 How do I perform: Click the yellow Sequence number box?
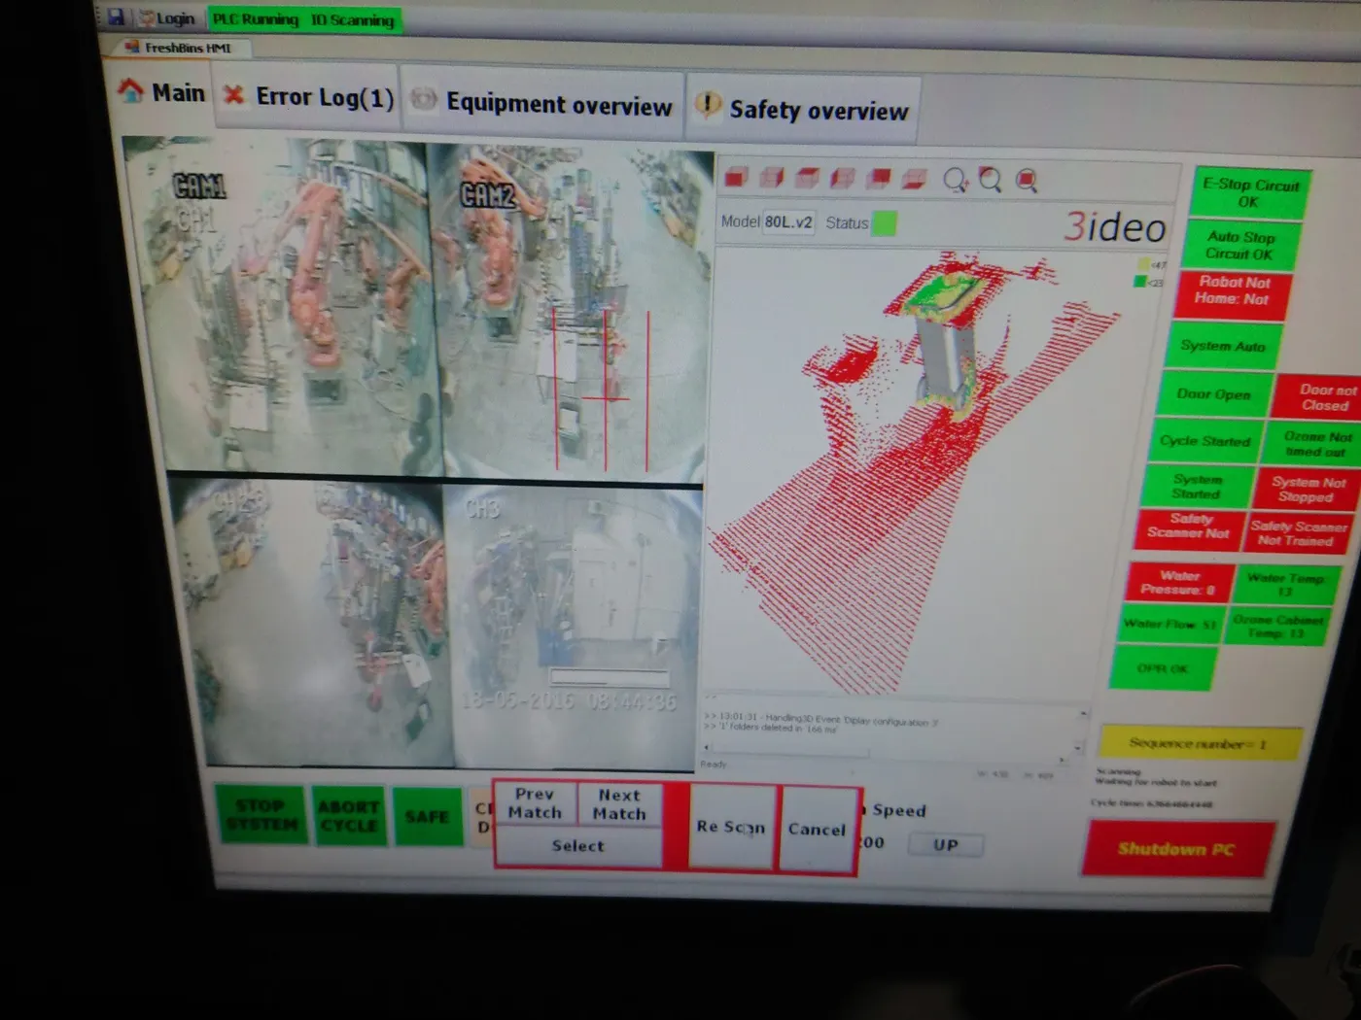click(x=1198, y=743)
